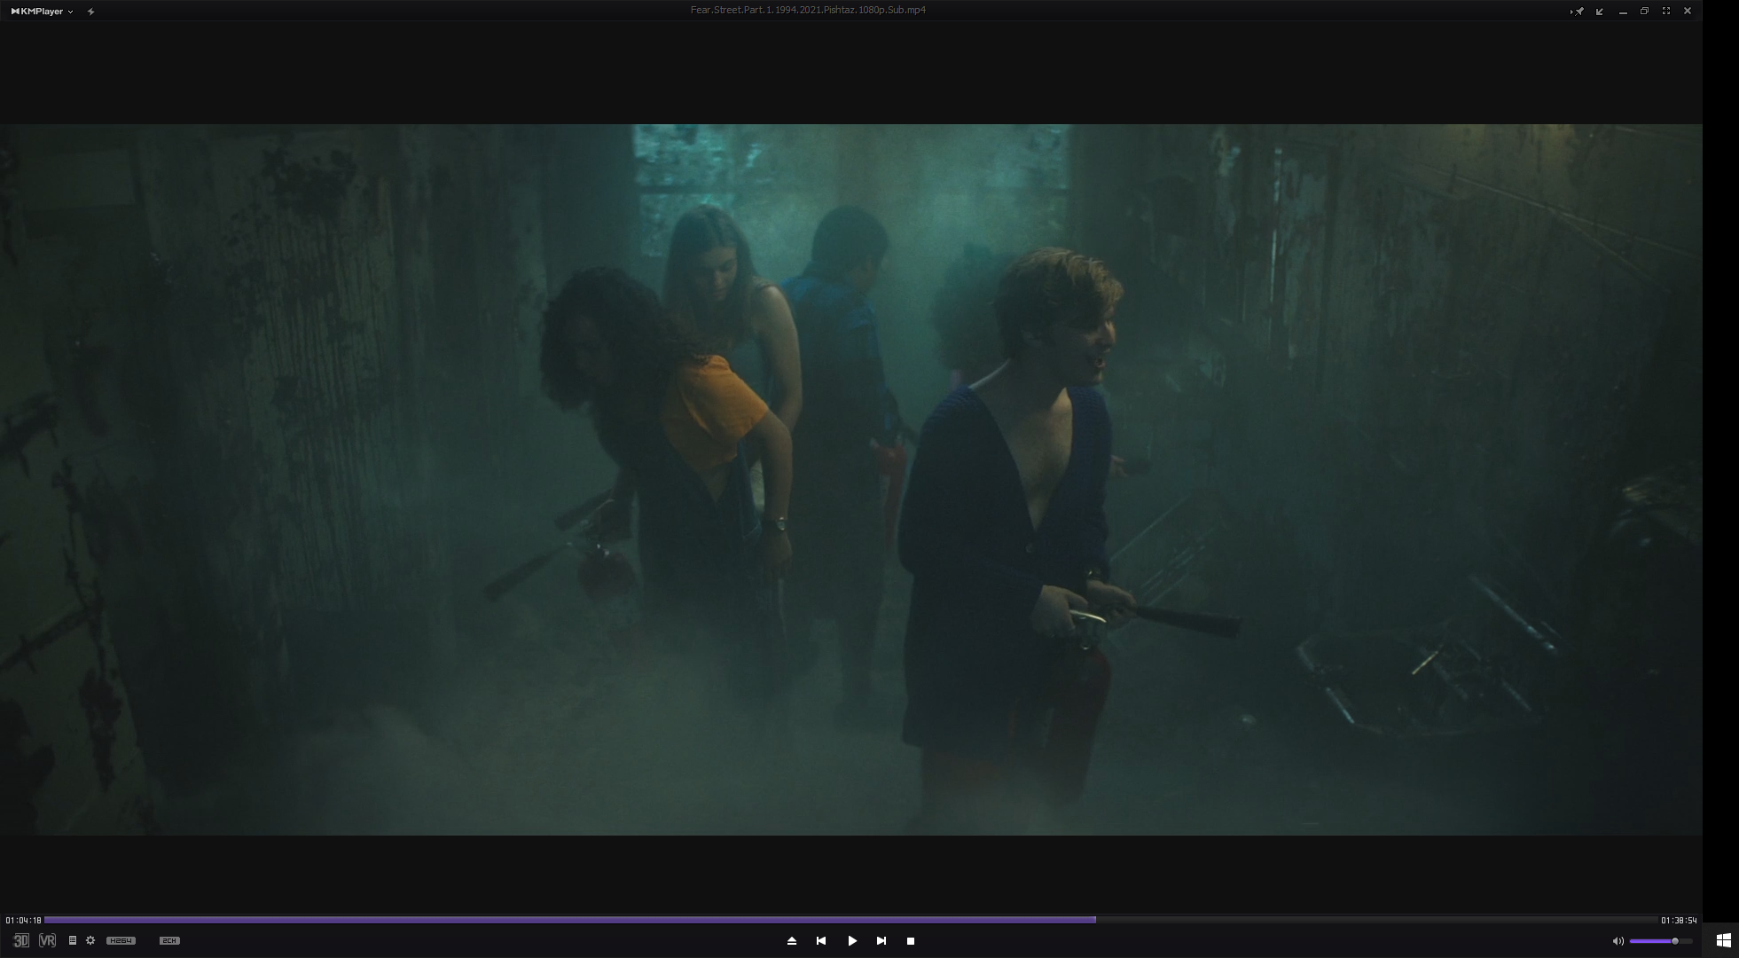Toggle elapsed time display 01:04:18
The image size is (1739, 958).
[x=23, y=921]
